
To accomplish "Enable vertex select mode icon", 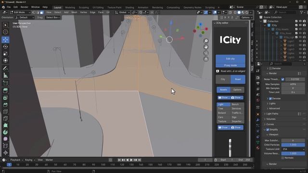I will tap(34, 12).
